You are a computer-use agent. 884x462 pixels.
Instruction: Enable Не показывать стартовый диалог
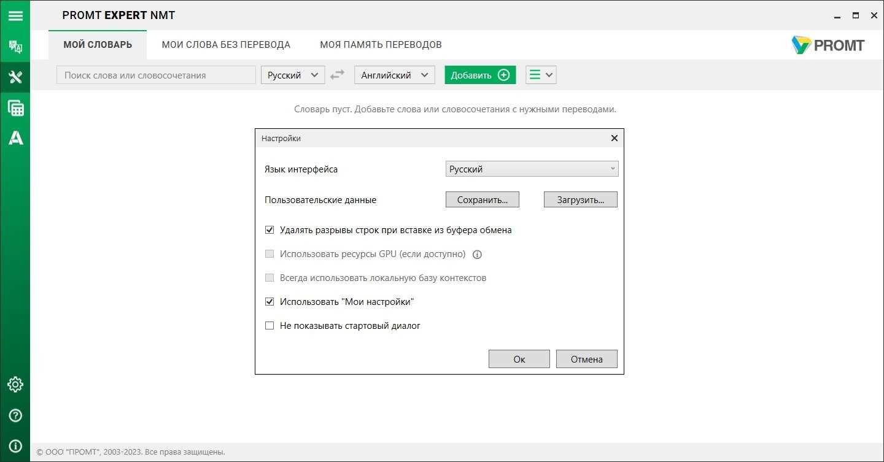269,326
